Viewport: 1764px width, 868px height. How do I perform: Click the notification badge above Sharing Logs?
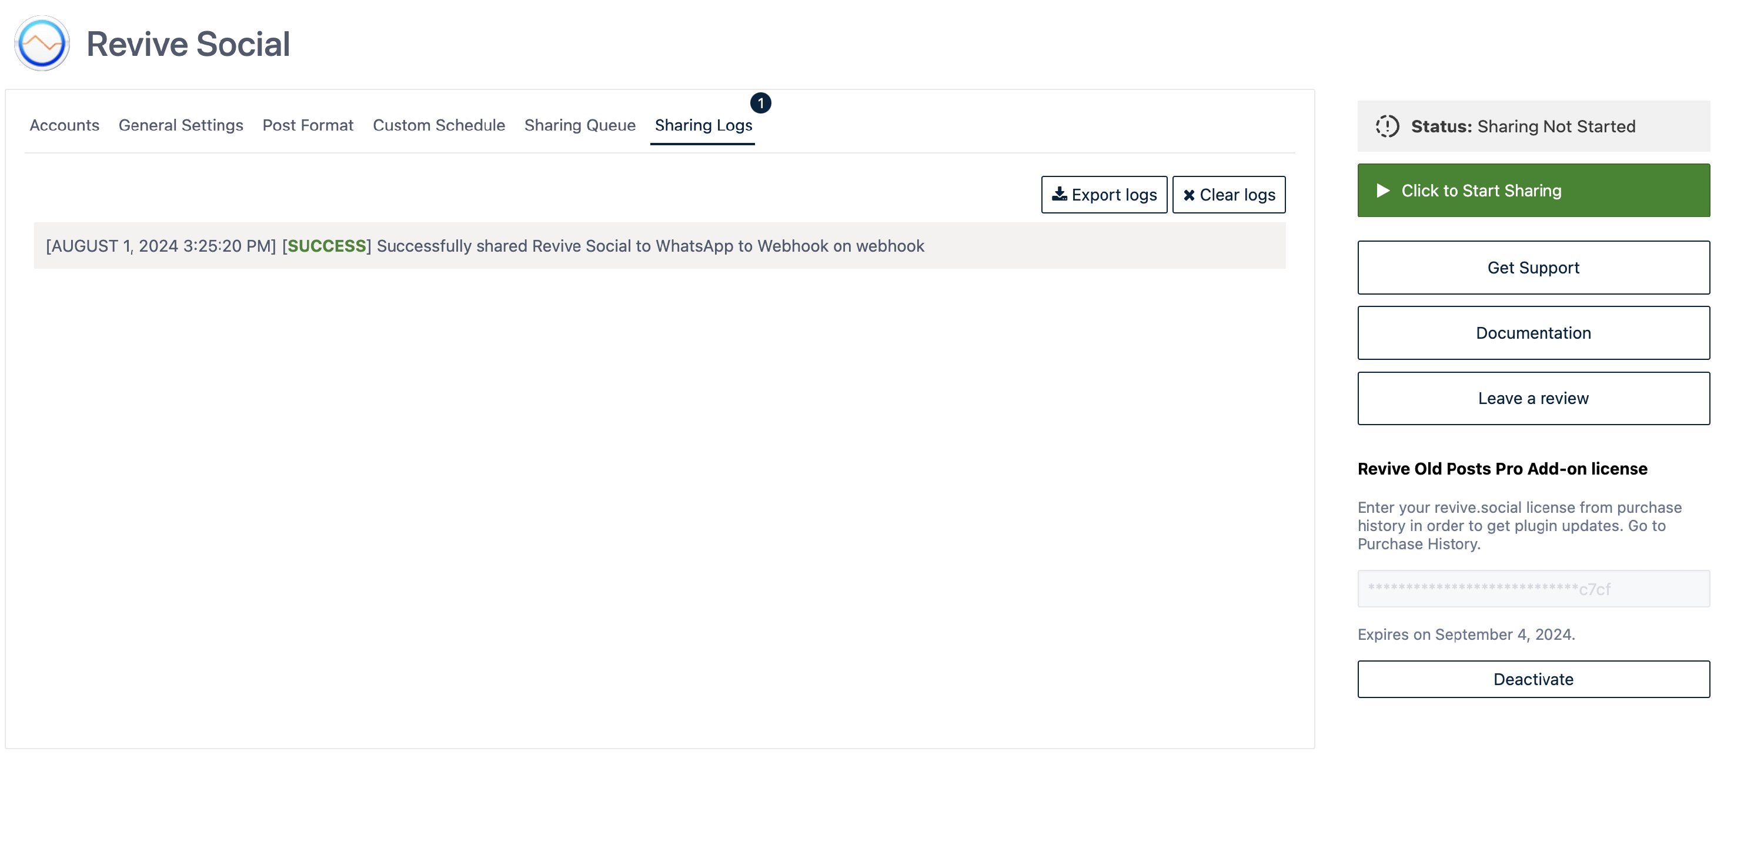[x=760, y=103]
